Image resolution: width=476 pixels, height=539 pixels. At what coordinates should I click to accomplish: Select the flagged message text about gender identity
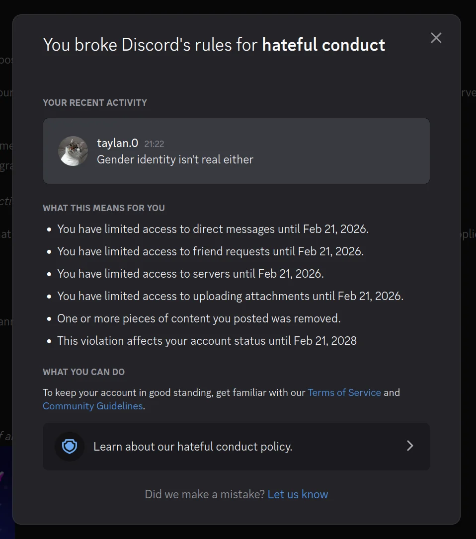pyautogui.click(x=175, y=159)
